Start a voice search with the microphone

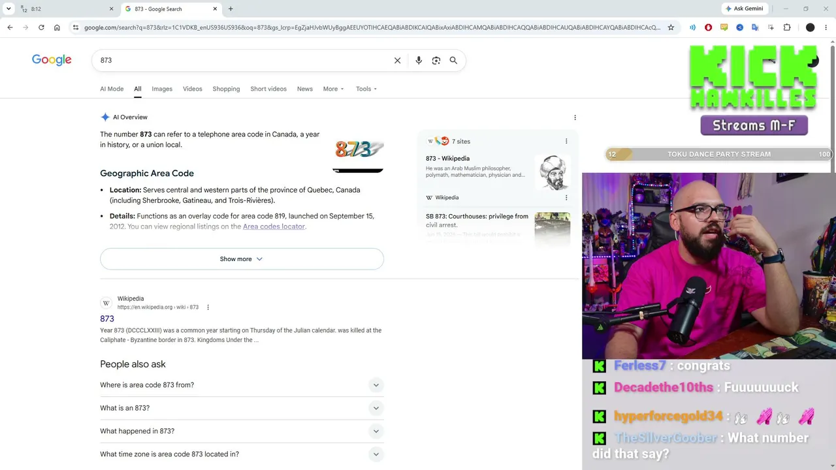point(419,60)
